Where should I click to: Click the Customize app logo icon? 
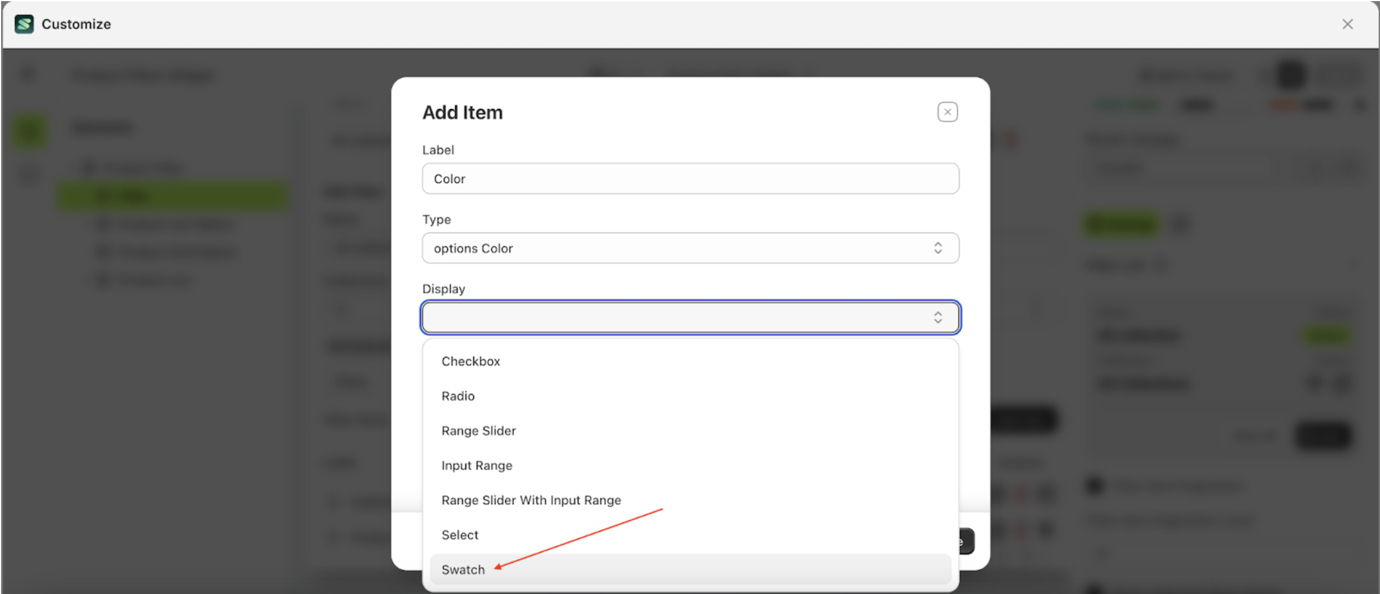click(x=23, y=24)
